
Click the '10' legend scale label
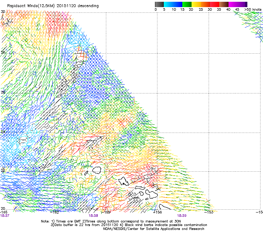coord(174,10)
